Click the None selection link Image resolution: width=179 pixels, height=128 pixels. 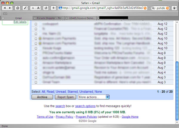[x=98, y=92]
